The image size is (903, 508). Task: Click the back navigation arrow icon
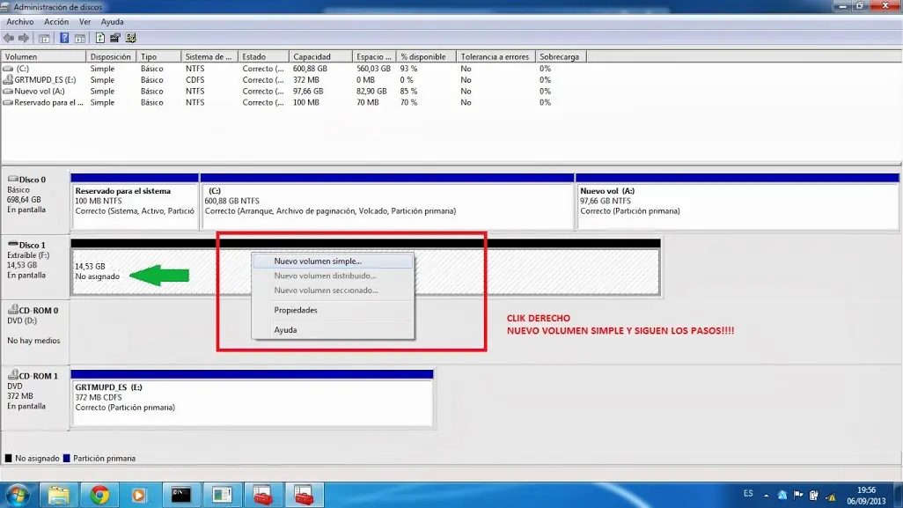pyautogui.click(x=9, y=37)
